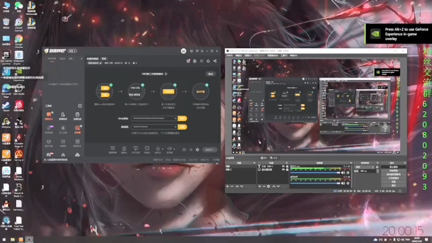Start recording from OBS controls
432x243 pixels.
click(x=394, y=170)
